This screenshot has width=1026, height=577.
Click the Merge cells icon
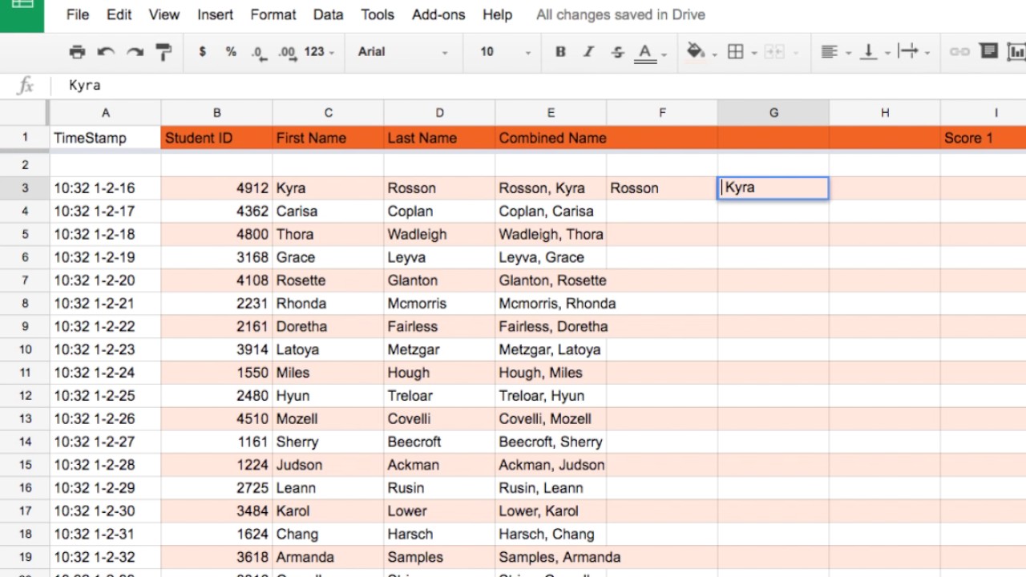click(774, 52)
